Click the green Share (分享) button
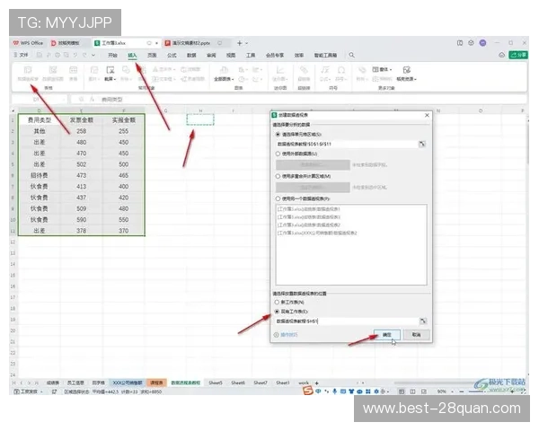 (x=518, y=55)
